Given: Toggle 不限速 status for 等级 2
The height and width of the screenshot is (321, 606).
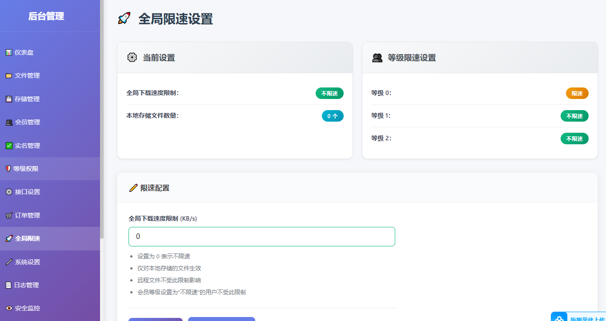Looking at the screenshot, I should click(x=574, y=138).
